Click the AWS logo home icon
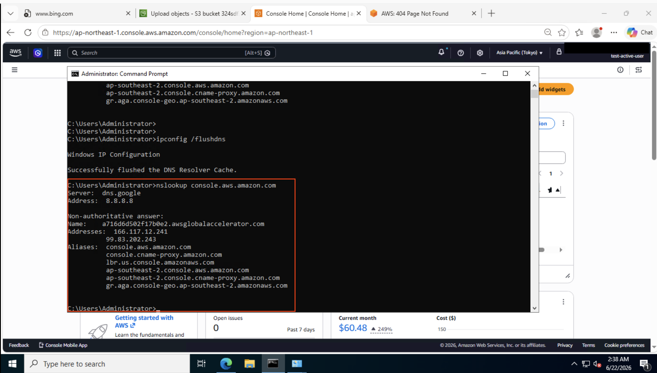This screenshot has width=657, height=373. 15,53
